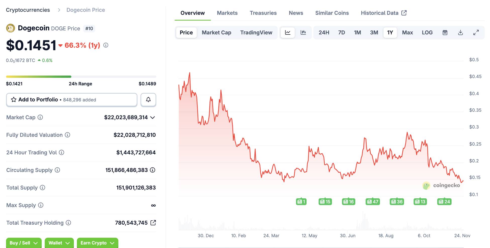Viewport: 490px width, 248px height.
Task: Select the 7D time range
Action: click(341, 33)
